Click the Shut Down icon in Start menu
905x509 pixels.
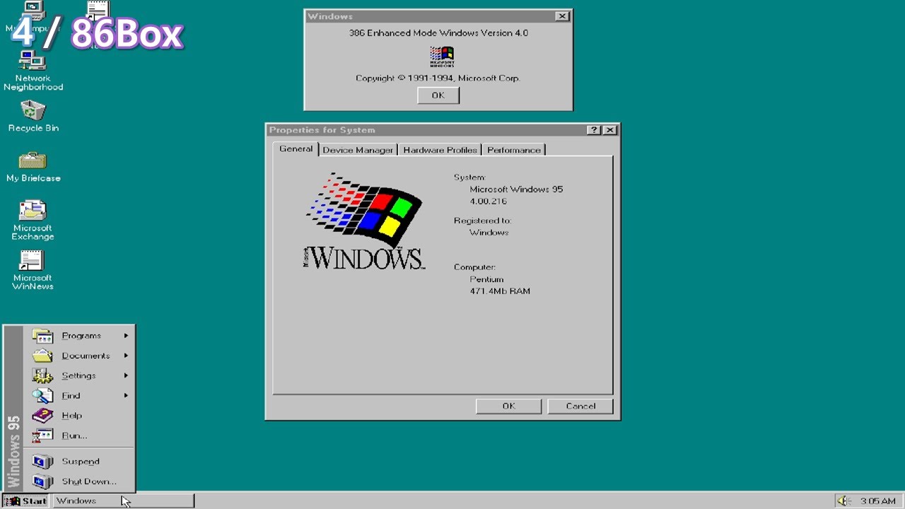point(42,481)
